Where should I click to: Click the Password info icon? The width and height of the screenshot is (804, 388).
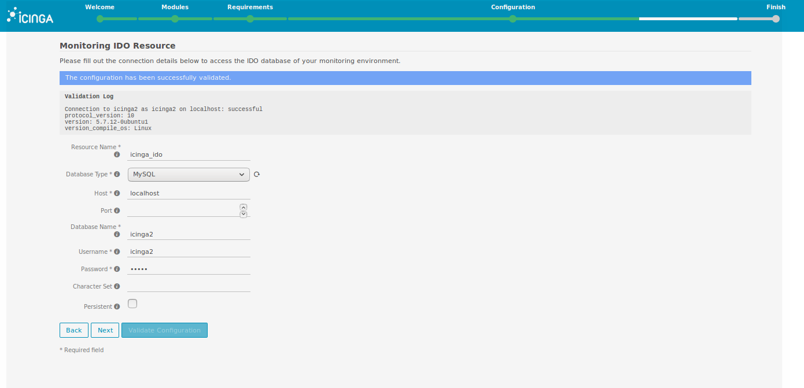117,269
